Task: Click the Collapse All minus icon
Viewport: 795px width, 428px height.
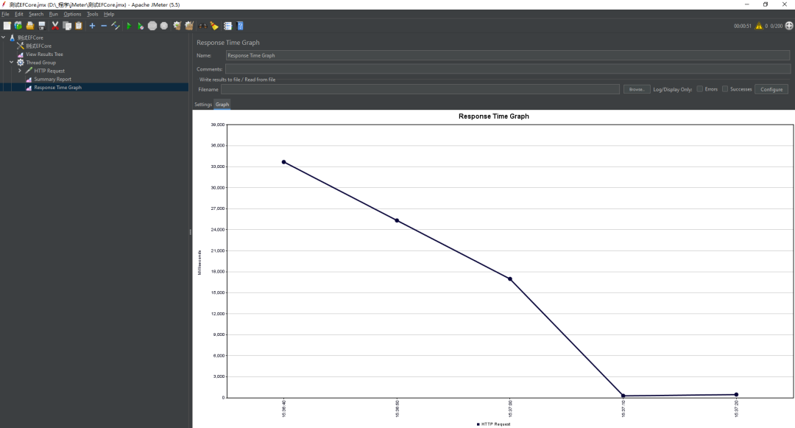Action: tap(104, 26)
